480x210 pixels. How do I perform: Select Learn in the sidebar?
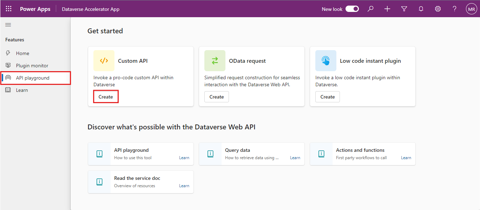[x=22, y=90]
